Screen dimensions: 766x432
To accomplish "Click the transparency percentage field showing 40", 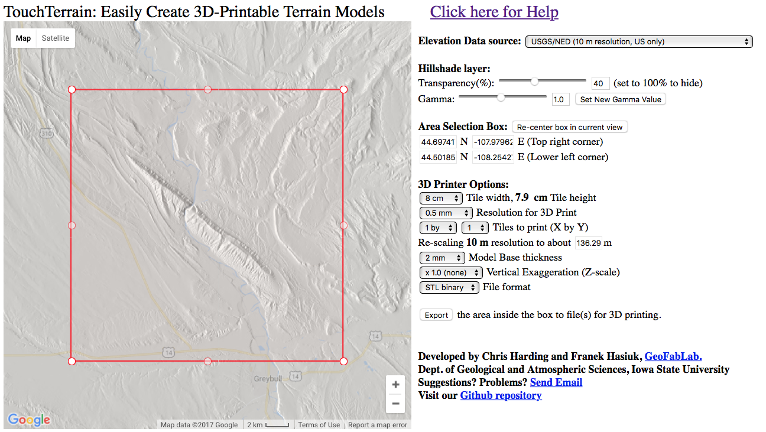I will (x=601, y=83).
